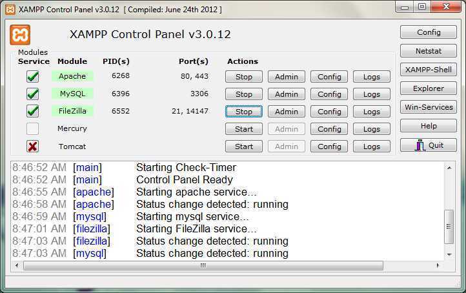The height and width of the screenshot is (293, 466).
Task: Click the 8:46:58 AM apache log timestamp
Action: coord(39,204)
